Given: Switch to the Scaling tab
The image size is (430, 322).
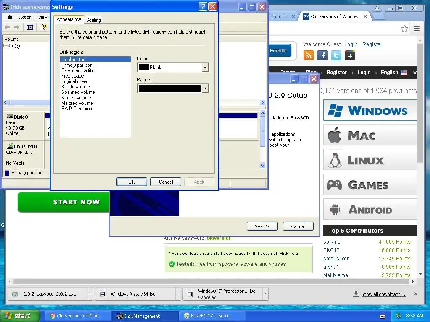Looking at the screenshot, I should [x=94, y=20].
